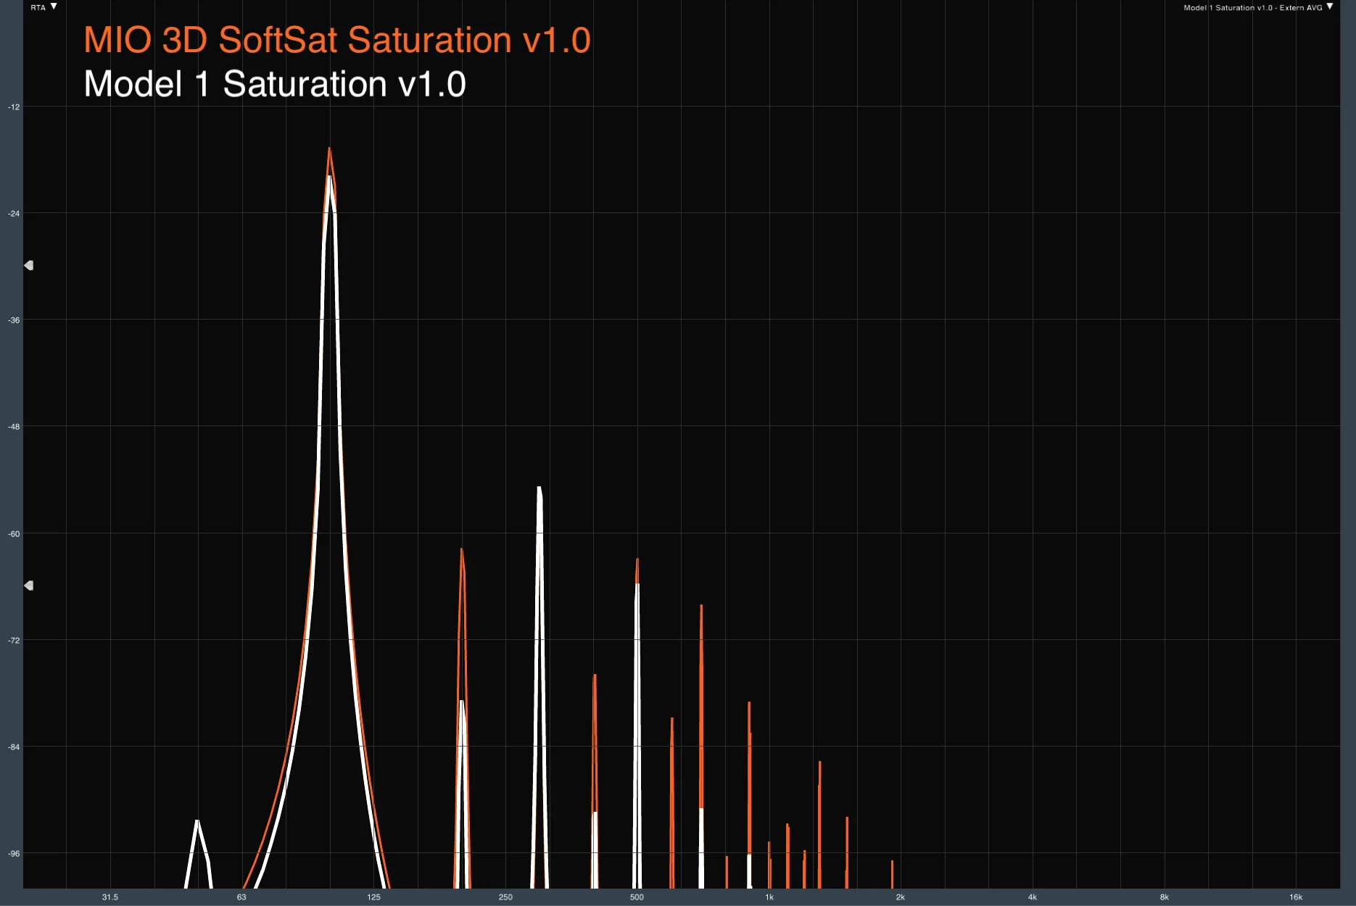Click the 31.5 frequency axis label
Image resolution: width=1356 pixels, height=906 pixels.
[x=110, y=897]
